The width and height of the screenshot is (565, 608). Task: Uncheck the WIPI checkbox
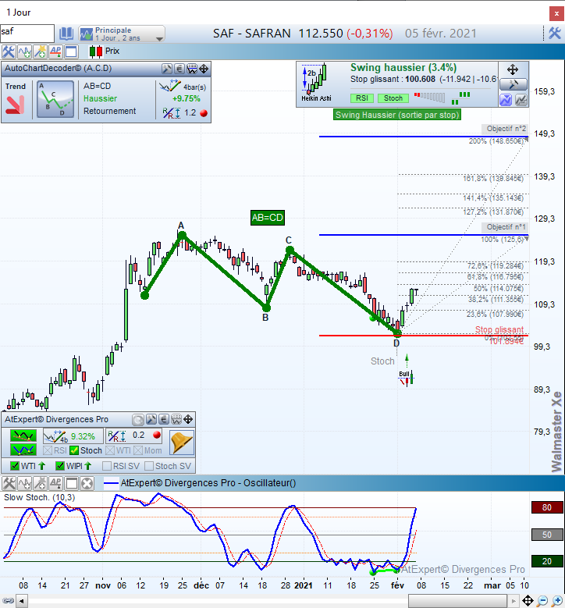60,466
